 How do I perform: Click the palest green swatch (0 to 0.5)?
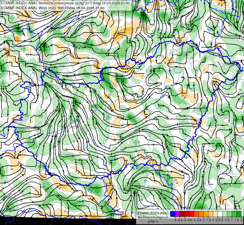(x=225, y=214)
